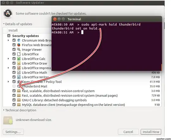This screenshot has width=171, height=140.
Task: Uncheck the plain LibreOffice checkbox
Action: coord(14,54)
